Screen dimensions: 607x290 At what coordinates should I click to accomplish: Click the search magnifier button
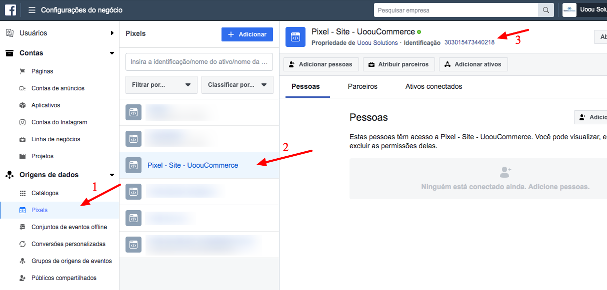coord(545,10)
